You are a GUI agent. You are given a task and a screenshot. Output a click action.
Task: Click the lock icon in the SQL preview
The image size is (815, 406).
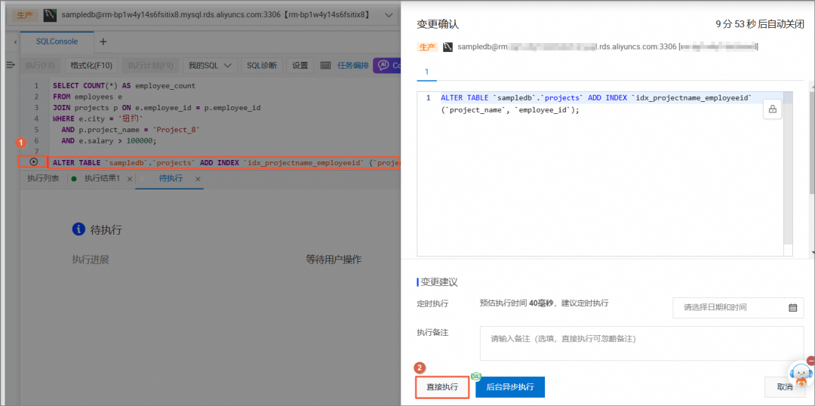[772, 109]
